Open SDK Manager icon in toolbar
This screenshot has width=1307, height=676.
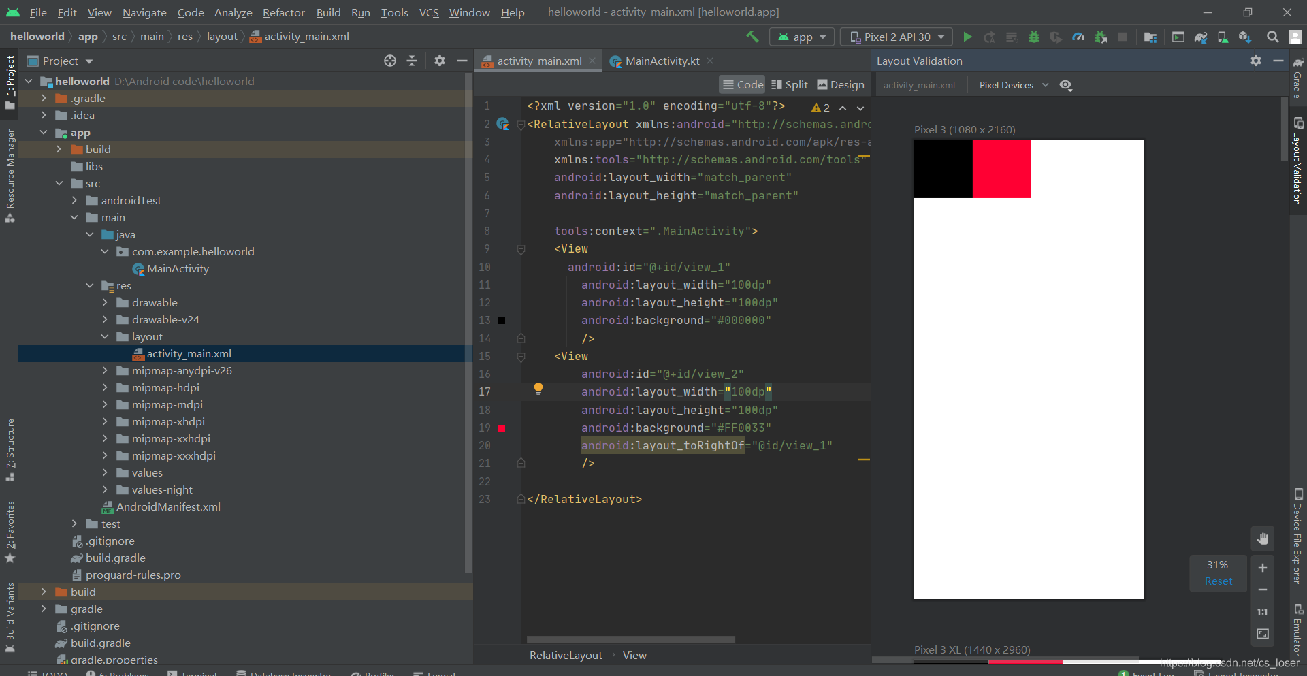(x=1245, y=37)
